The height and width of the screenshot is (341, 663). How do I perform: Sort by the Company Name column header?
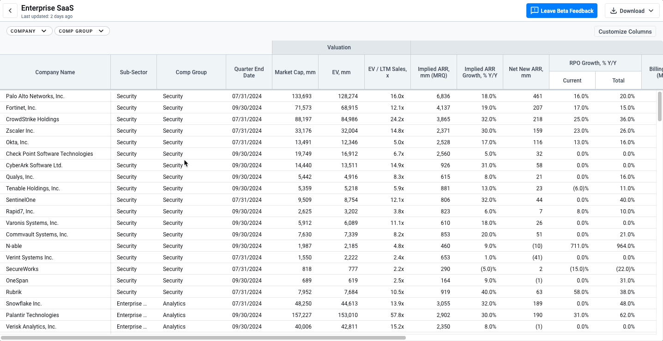pyautogui.click(x=55, y=72)
